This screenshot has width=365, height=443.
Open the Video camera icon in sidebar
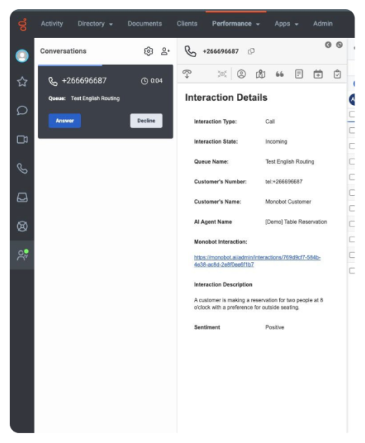[x=22, y=139]
